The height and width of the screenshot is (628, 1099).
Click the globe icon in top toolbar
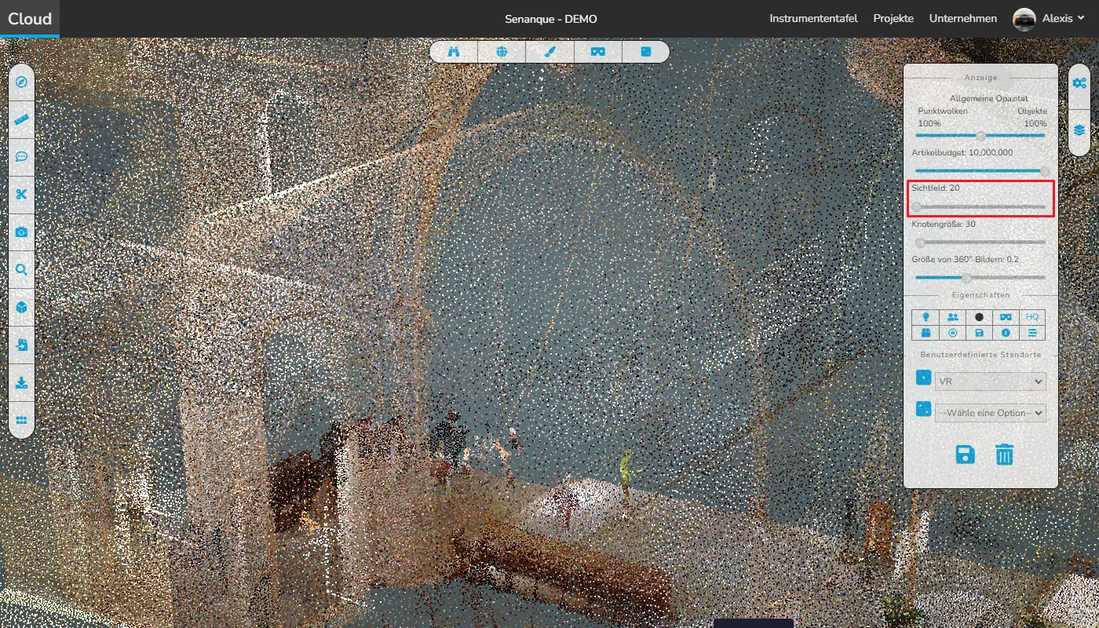pos(502,52)
